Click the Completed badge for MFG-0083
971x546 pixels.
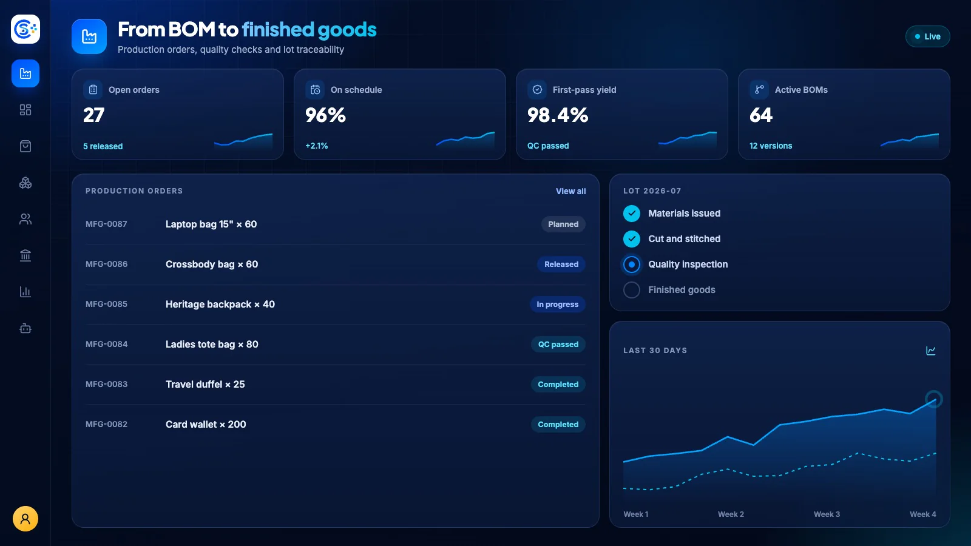pos(558,385)
